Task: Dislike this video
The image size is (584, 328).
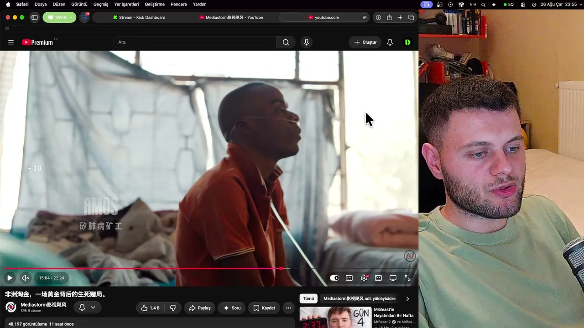Action: pyautogui.click(x=173, y=308)
